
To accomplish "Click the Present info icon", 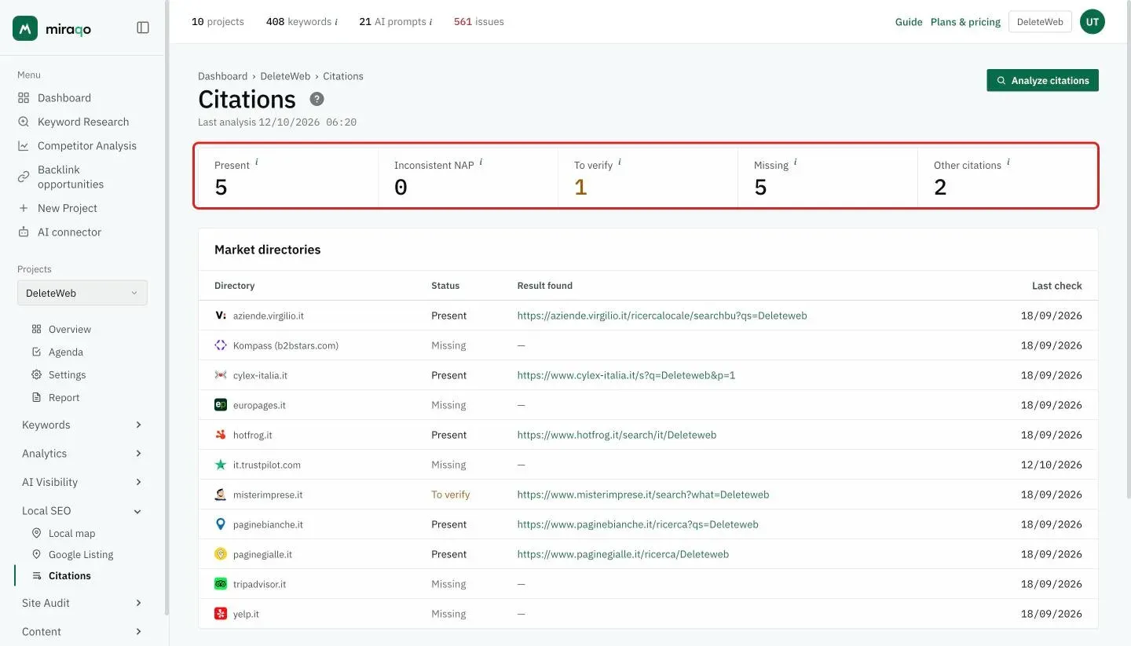I will point(257,162).
